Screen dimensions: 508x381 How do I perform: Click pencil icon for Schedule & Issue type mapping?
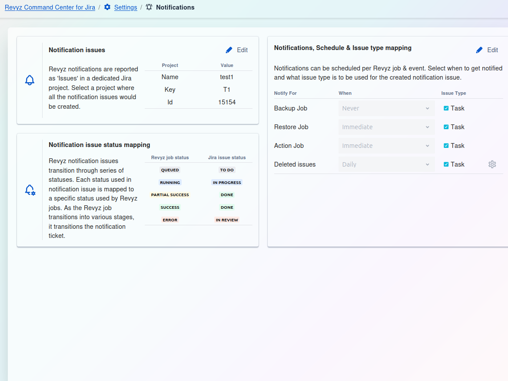(x=479, y=50)
